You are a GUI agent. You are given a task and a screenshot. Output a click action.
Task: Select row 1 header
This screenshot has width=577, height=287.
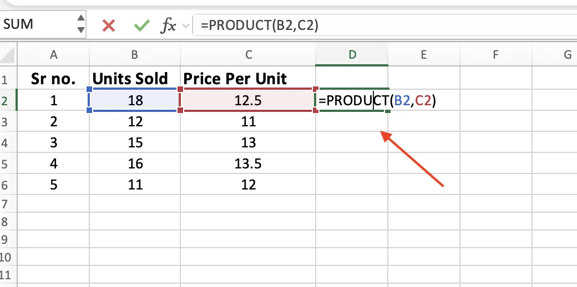pyautogui.click(x=8, y=79)
